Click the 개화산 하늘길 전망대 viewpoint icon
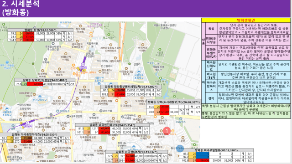The height and width of the screenshot is (164, 292). [7, 62]
